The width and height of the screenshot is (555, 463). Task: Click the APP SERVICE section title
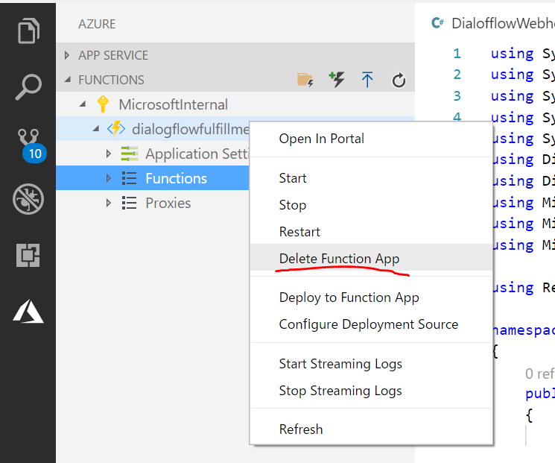(x=113, y=55)
